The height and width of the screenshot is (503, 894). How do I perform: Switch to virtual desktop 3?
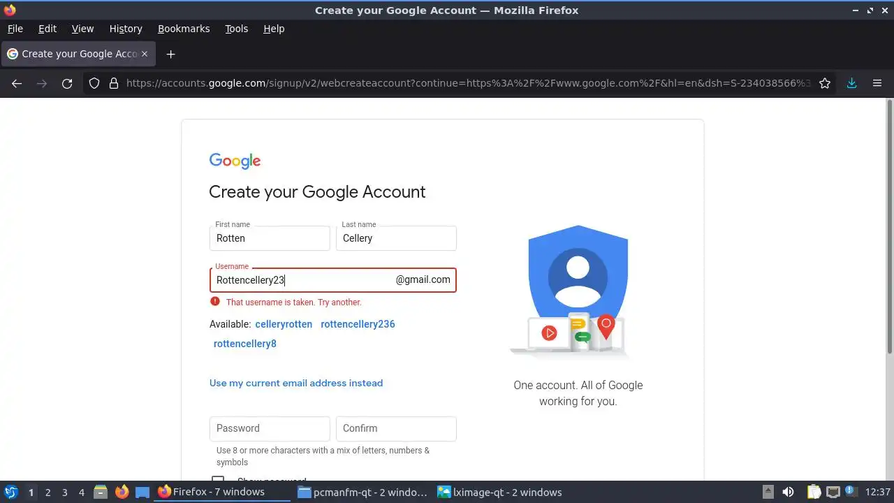pyautogui.click(x=64, y=492)
